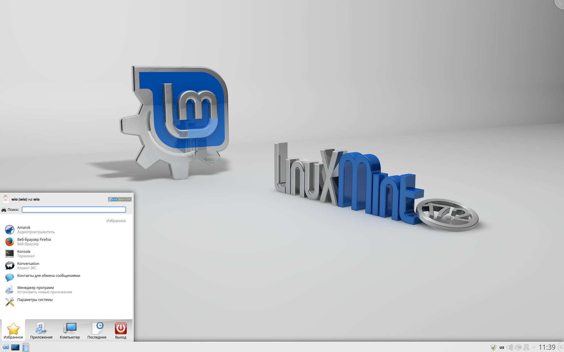
Task: Switch to the Компьютер tab
Action: point(70,331)
